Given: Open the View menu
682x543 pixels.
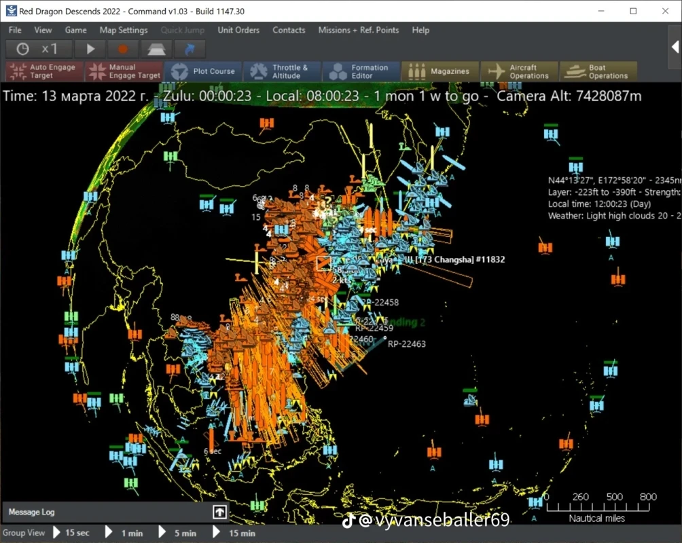Looking at the screenshot, I should [43, 30].
